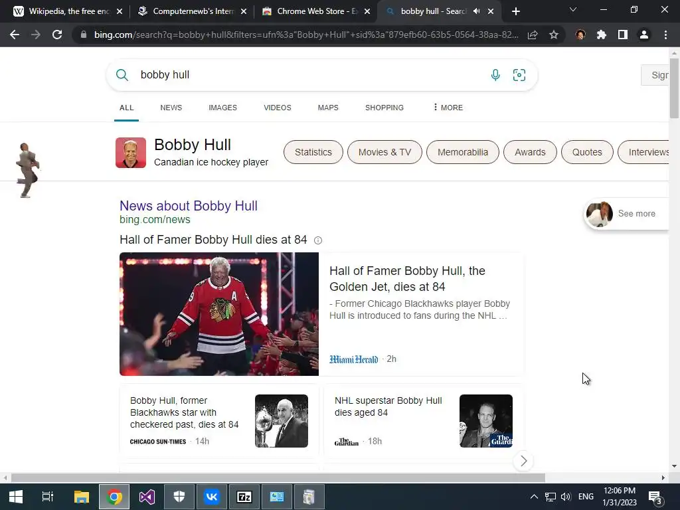Image resolution: width=680 pixels, height=510 pixels.
Task: Expand the MORE search categories menu
Action: pyautogui.click(x=448, y=108)
